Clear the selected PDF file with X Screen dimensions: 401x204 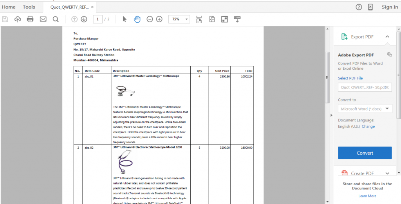coord(387,87)
